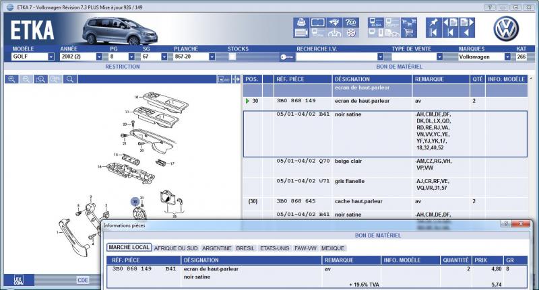Click the LEX COM icon at bottom left
The width and height of the screenshot is (539, 290).
point(19,280)
